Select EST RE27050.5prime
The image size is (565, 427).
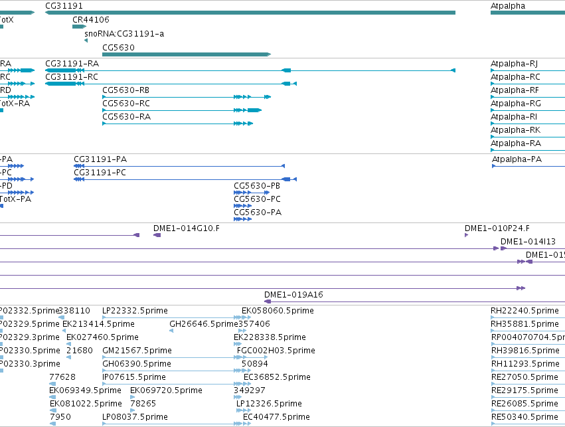pos(525,378)
